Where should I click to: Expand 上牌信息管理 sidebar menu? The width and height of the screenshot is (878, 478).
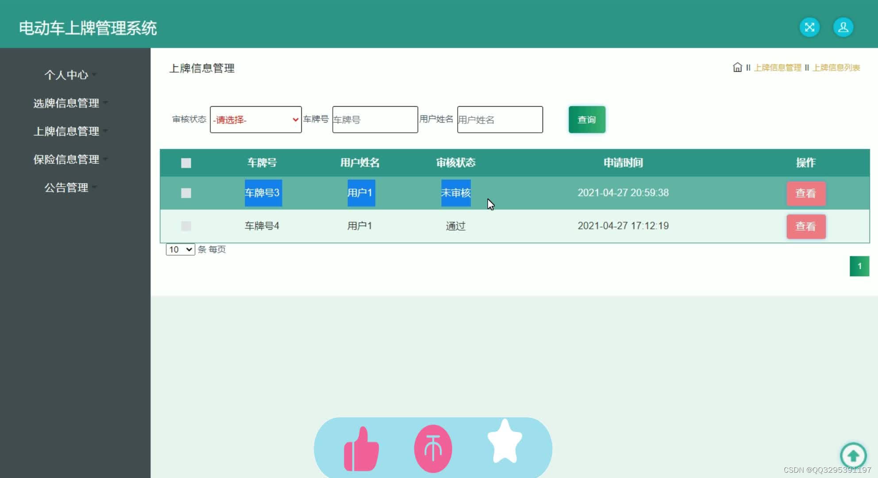(70, 131)
